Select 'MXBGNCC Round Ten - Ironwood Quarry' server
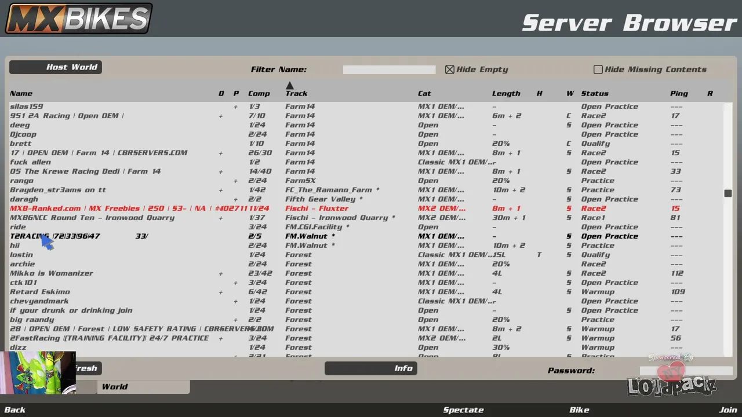The height and width of the screenshot is (417, 742). tap(367, 218)
